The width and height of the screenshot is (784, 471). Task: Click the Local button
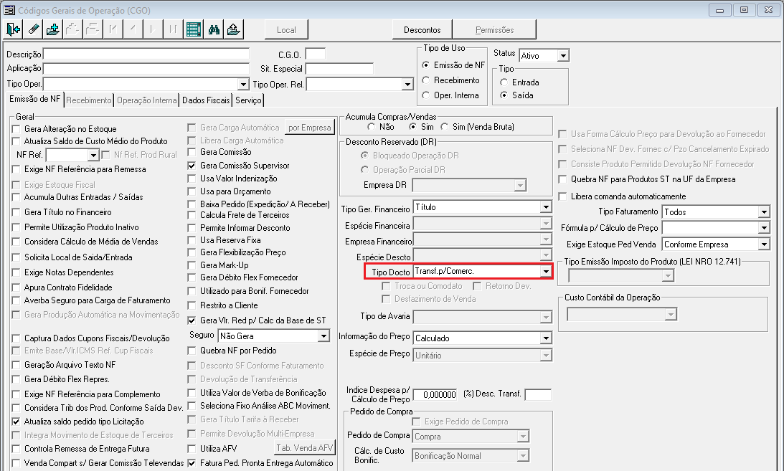(x=286, y=30)
